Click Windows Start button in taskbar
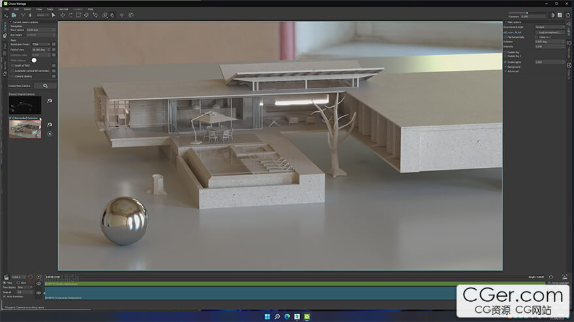Image resolution: width=574 pixels, height=322 pixels. (x=267, y=316)
